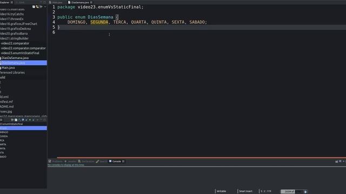Select SABADO in Outline view
Image resolution: width=346 pixels, height=194 pixels.
point(3,157)
